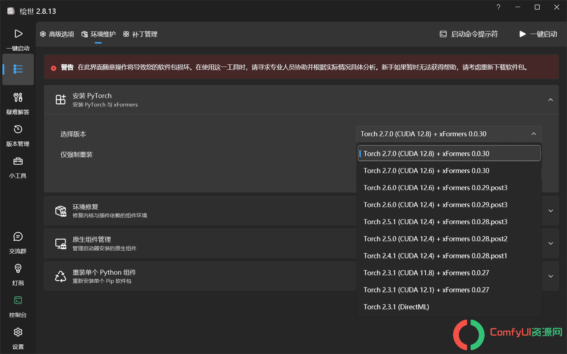
Task: Switch to the 补丁管理 tab
Action: tap(140, 34)
